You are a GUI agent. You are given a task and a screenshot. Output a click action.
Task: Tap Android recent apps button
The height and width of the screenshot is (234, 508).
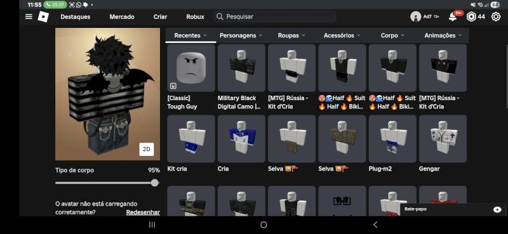152,224
